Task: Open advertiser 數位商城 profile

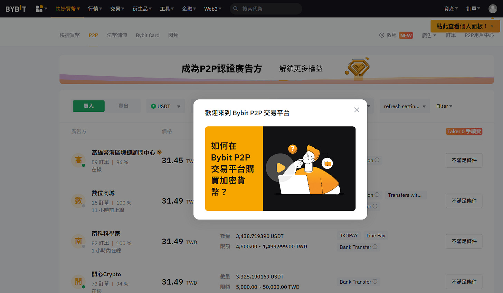Action: pos(103,193)
